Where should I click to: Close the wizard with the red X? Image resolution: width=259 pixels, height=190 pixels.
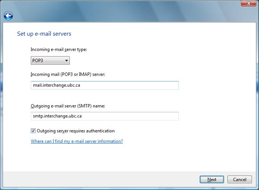click(249, 3)
